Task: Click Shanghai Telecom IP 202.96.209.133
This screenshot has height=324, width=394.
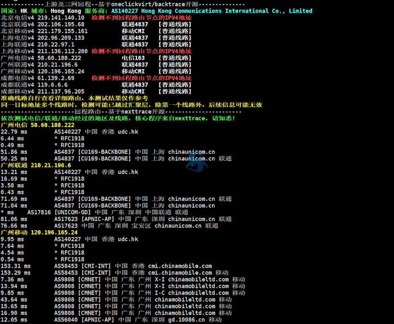Action: point(61,37)
